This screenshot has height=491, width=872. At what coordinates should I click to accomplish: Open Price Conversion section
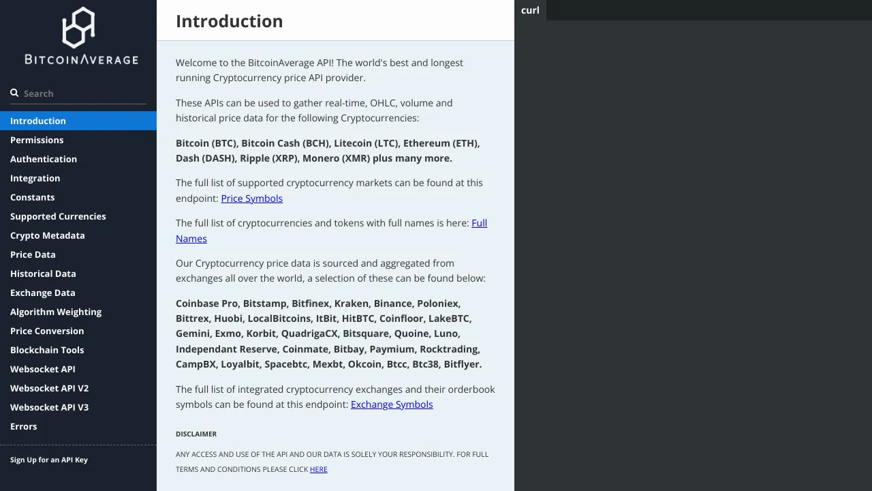[78, 331]
